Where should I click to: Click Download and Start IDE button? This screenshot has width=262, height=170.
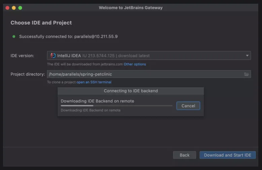click(x=228, y=155)
